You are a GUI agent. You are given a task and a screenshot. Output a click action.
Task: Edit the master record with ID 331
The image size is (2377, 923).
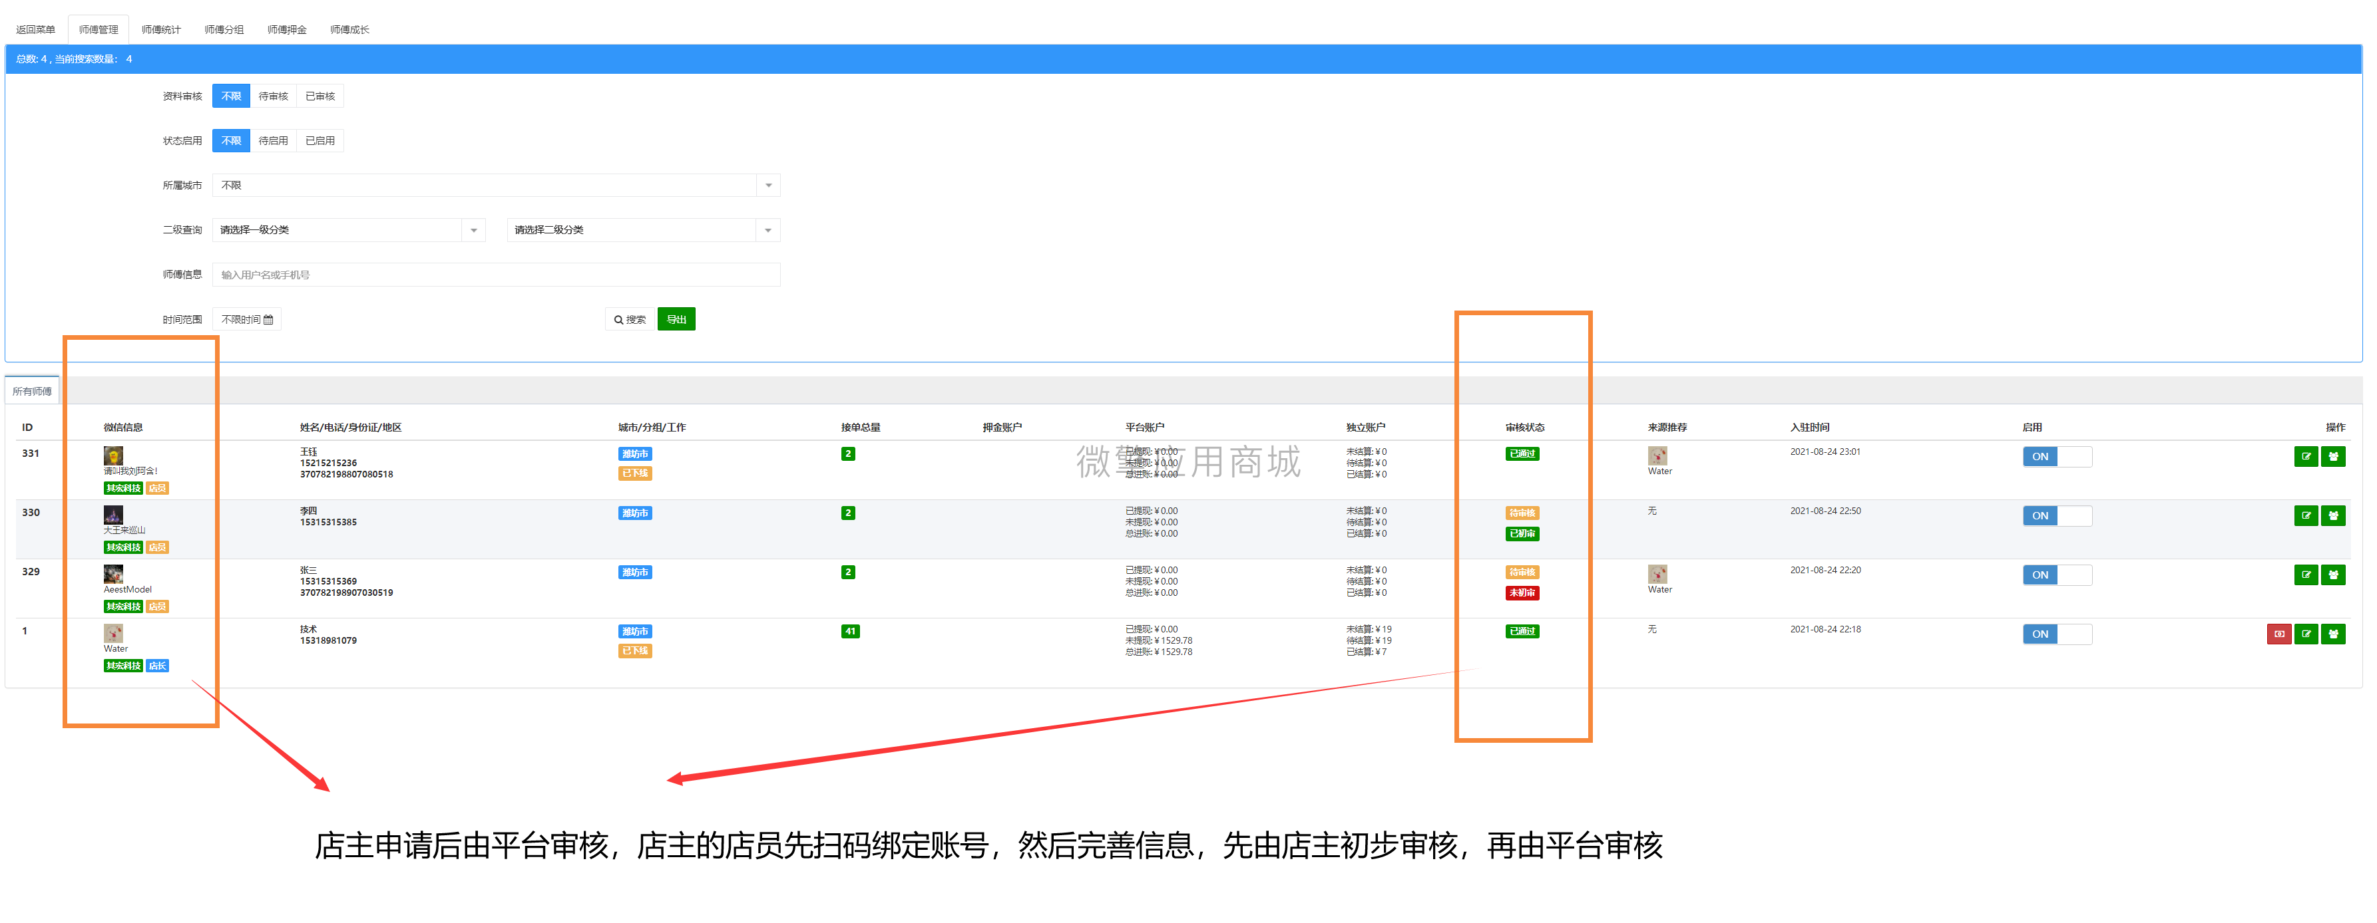pos(2305,456)
